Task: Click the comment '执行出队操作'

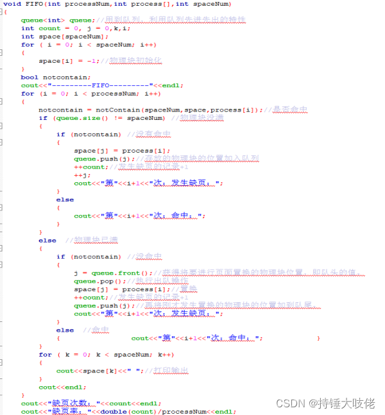Action: pos(162,281)
